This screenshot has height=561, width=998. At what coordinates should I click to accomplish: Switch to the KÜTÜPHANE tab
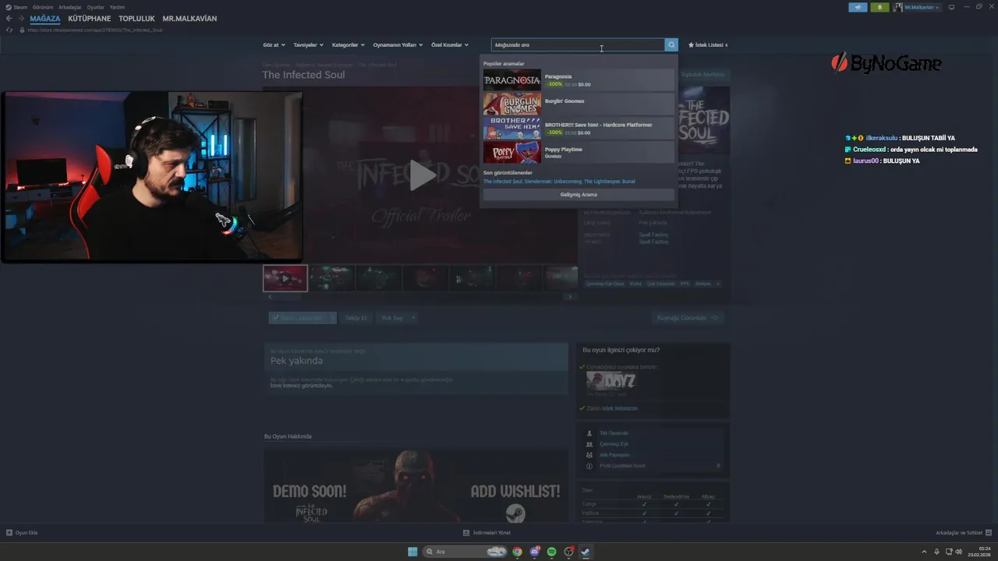pos(90,18)
